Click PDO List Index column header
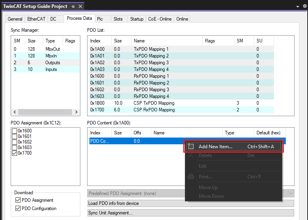308x220 pixels. click(100, 41)
